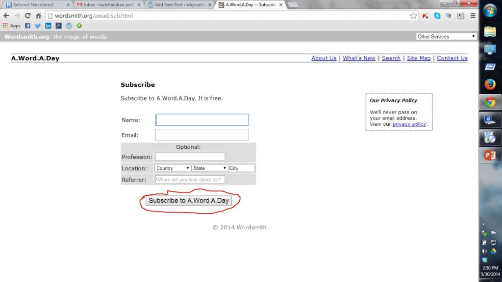Launch Firefox from the Windows taskbar

point(490,84)
